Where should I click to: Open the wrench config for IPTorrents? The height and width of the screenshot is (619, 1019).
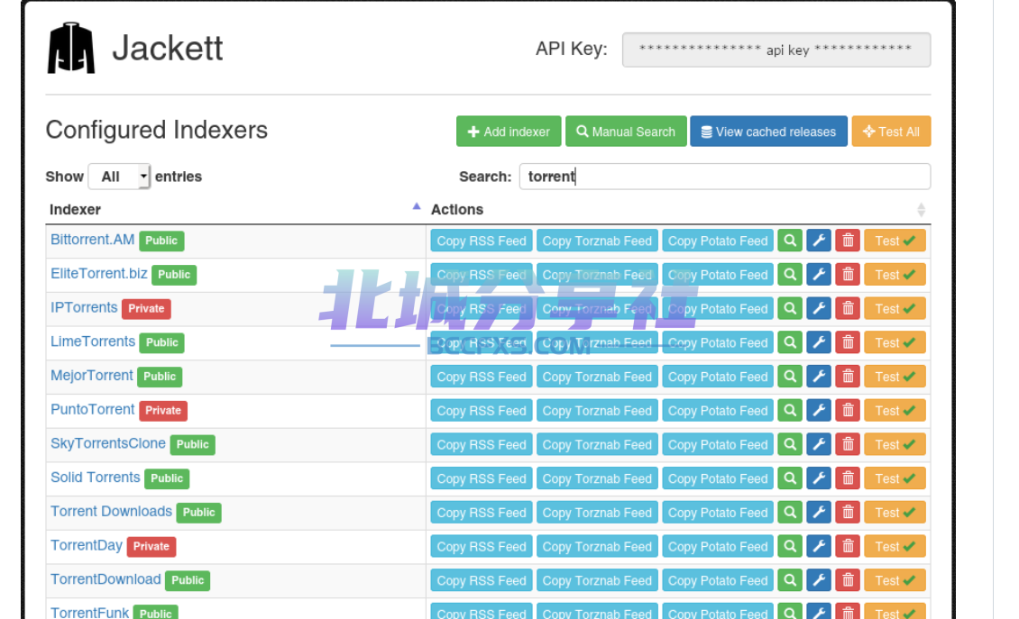(819, 308)
